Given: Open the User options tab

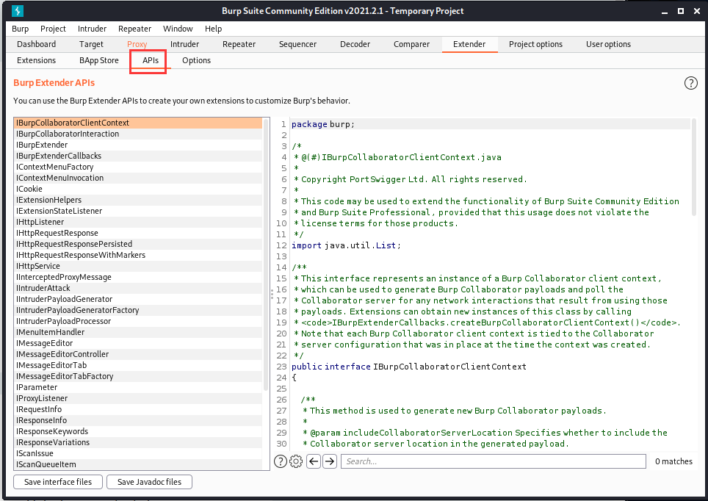Looking at the screenshot, I should [x=608, y=44].
